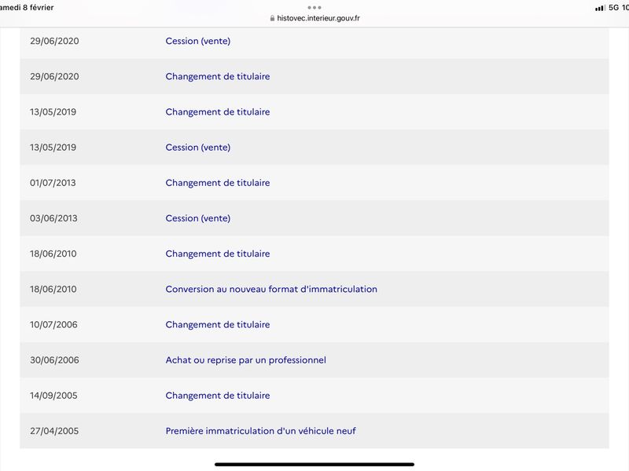Viewport: 629px width, 471px height.
Task: Tap the histovec.interieur.gouv.fr address bar
Action: pyautogui.click(x=315, y=18)
